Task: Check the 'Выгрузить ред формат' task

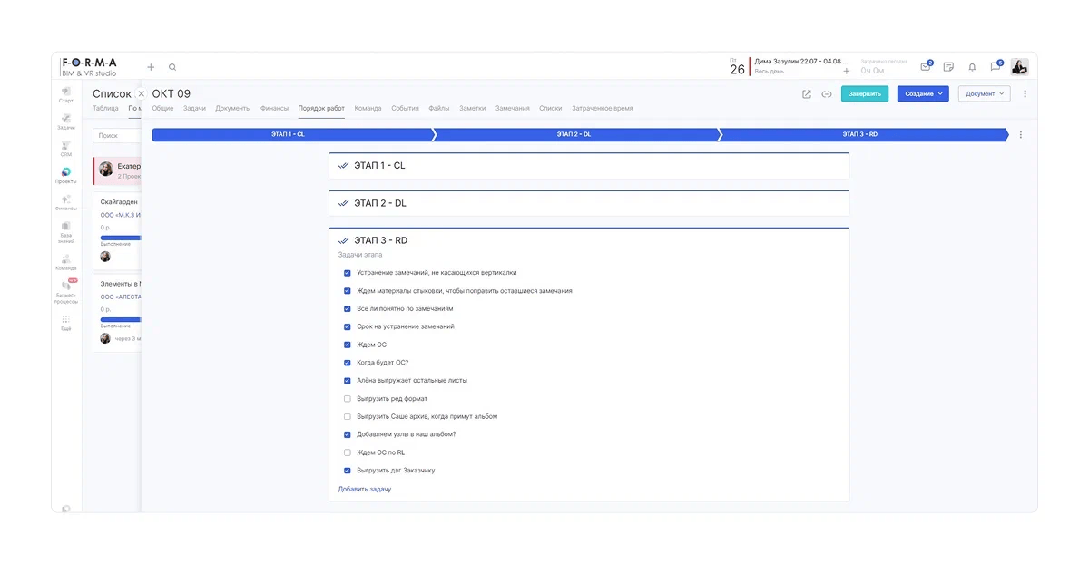Action: pos(348,399)
